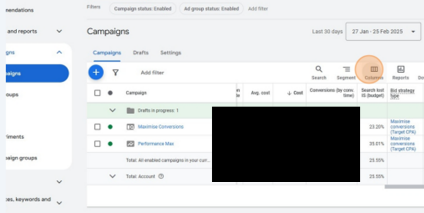Open the funnel filter icon
The height and width of the screenshot is (213, 424).
(x=116, y=73)
